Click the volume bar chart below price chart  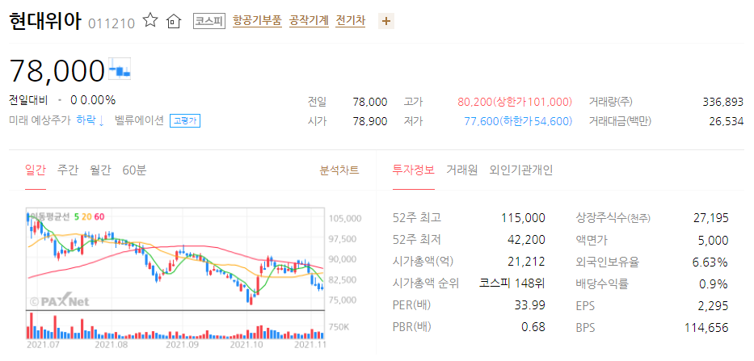point(175,325)
